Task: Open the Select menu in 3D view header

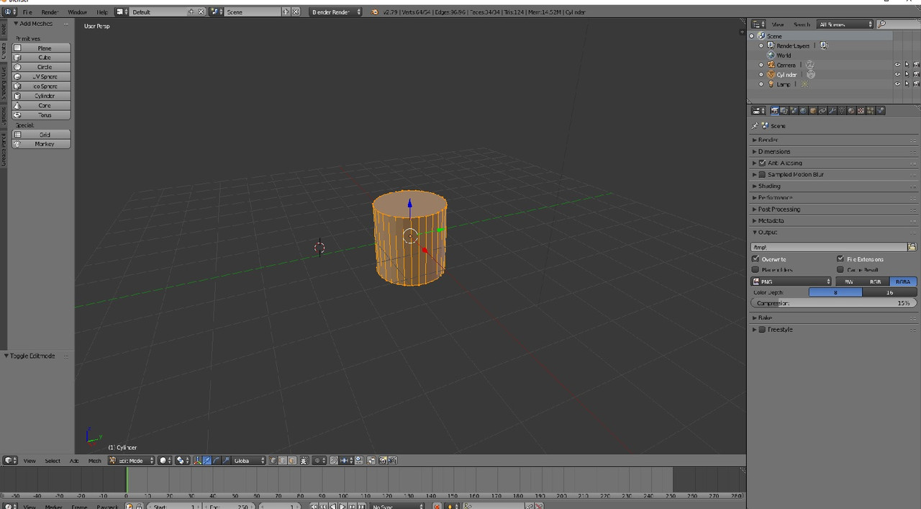Action: coord(53,461)
